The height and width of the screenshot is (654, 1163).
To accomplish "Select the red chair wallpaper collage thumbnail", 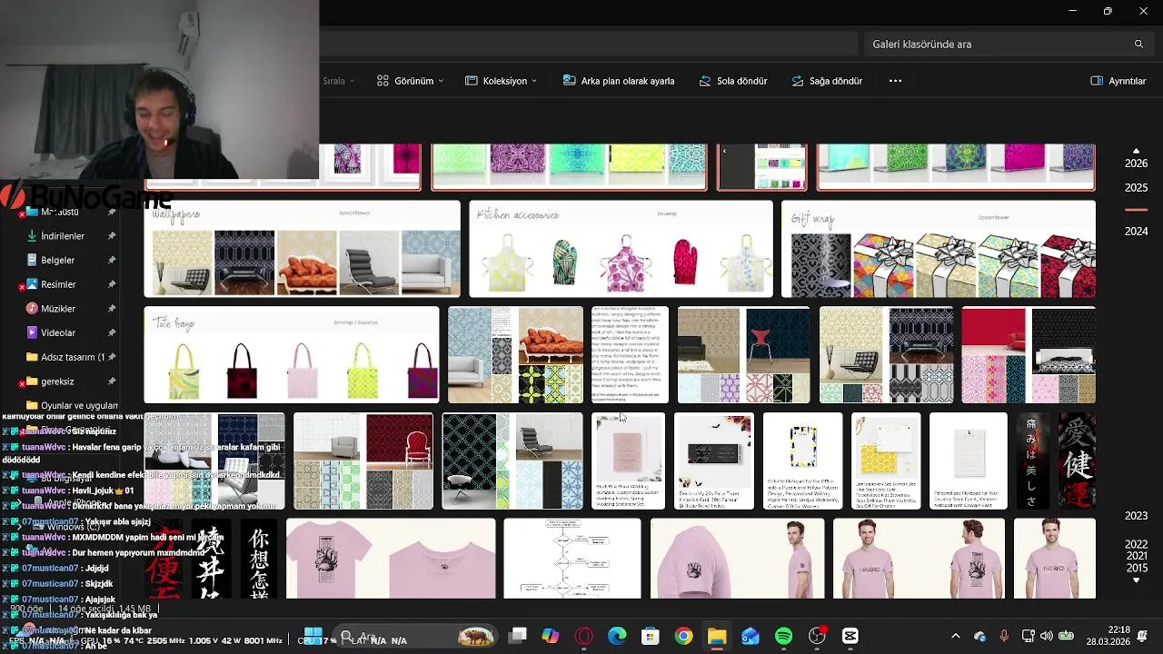I will pos(363,461).
